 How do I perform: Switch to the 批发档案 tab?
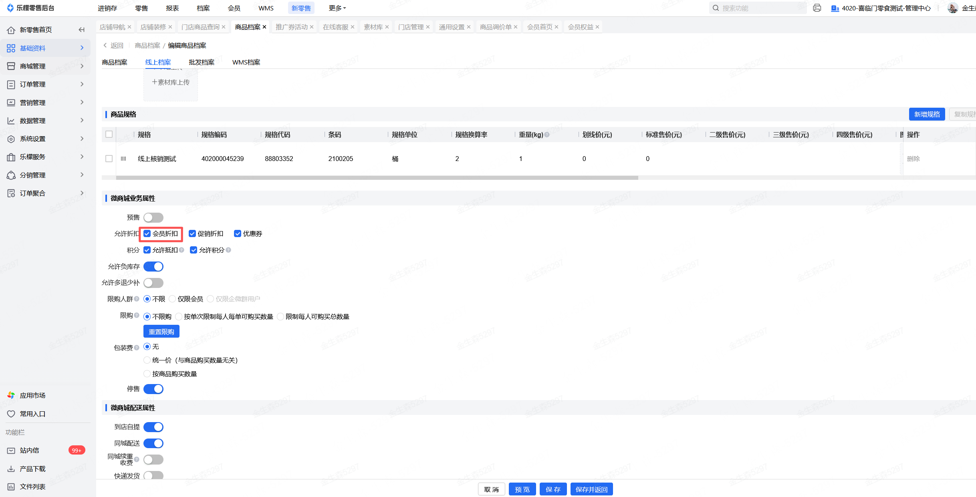pos(202,62)
